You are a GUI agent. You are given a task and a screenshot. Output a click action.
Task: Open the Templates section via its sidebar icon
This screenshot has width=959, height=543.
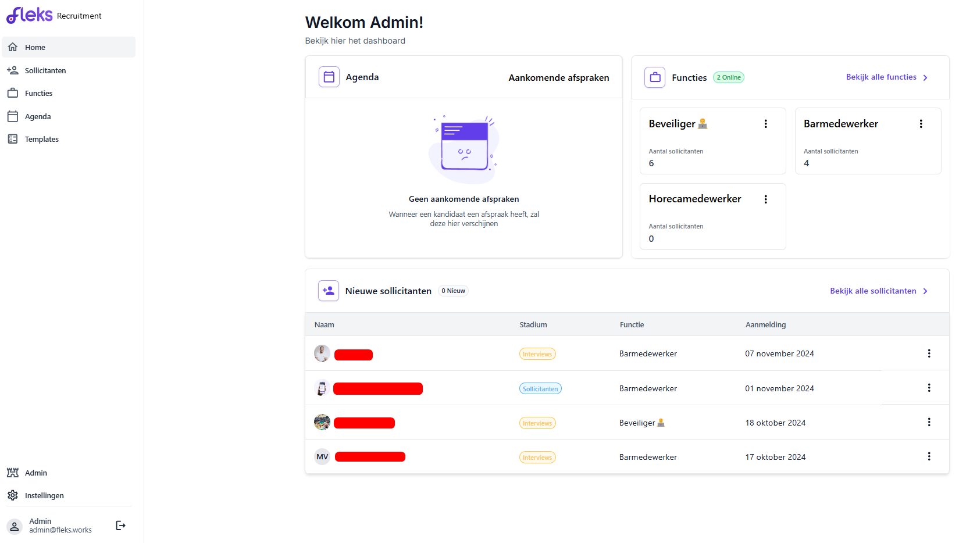click(13, 138)
